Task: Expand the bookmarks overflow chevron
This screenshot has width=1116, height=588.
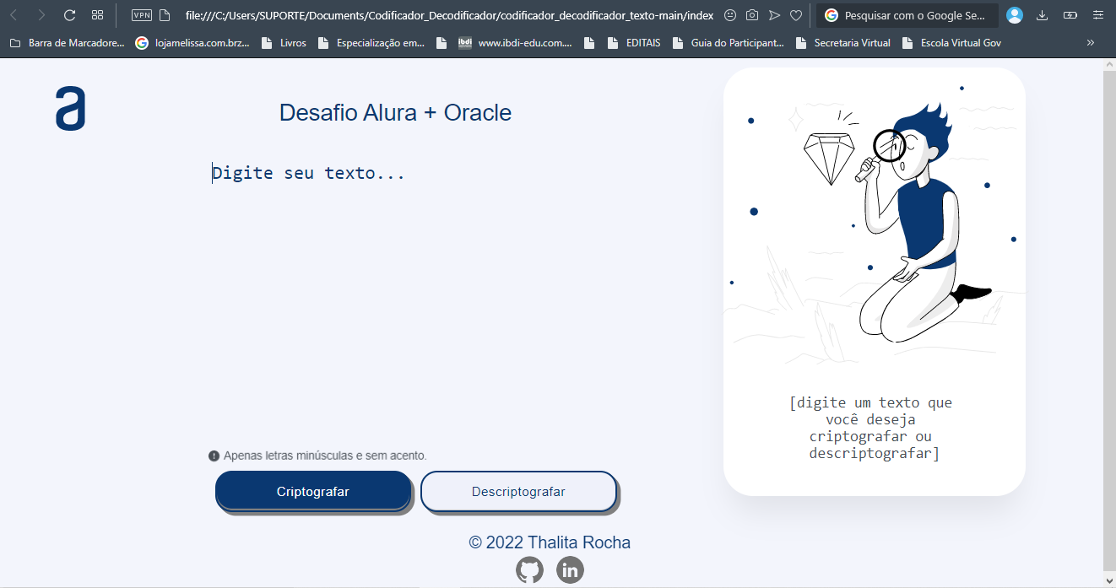Action: pos(1090,42)
